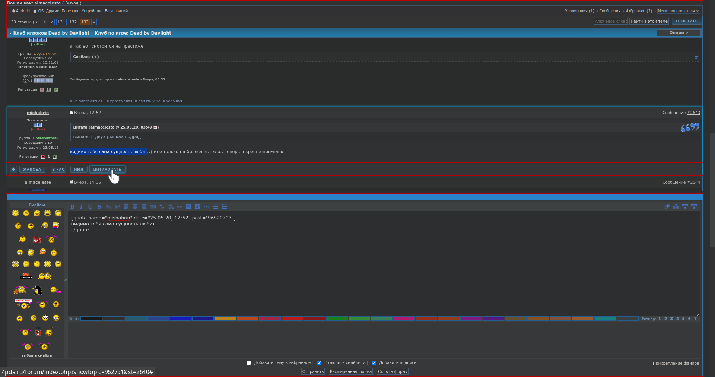Open the 'Устройства' menu item
The height and width of the screenshot is (377, 715).
click(x=92, y=11)
